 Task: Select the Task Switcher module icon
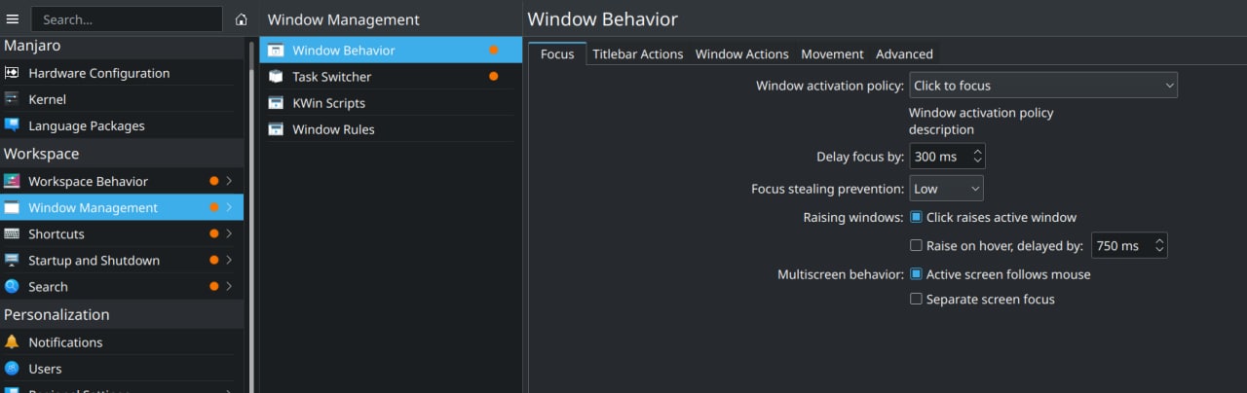coord(276,76)
